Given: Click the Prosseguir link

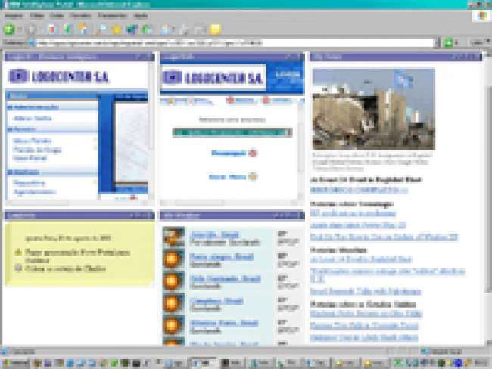Looking at the screenshot, I should click(x=229, y=153).
